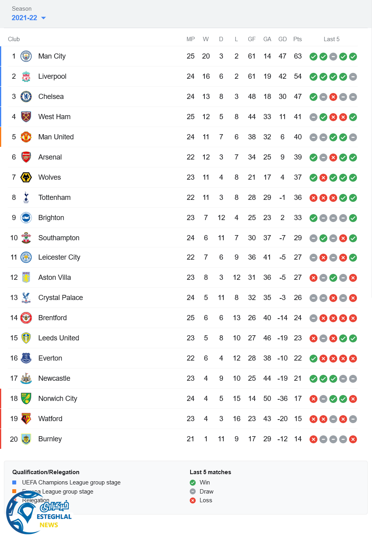
Task: Click the Tottenham club crest
Action: [x=26, y=197]
